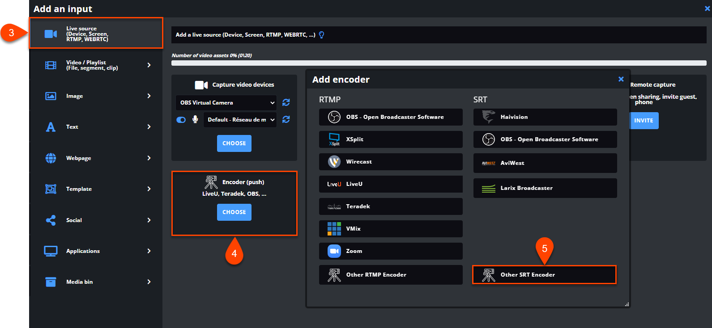The width and height of the screenshot is (712, 328).
Task: Click the Applications monitor icon
Action: (x=51, y=251)
